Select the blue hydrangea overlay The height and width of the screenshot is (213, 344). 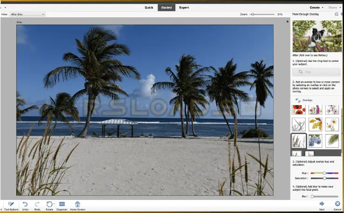[315, 141]
